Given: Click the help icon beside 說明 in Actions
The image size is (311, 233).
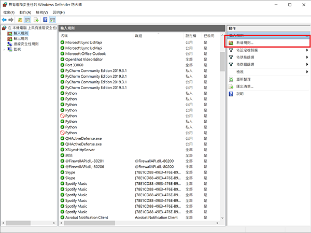Looking at the screenshot, I should click(x=231, y=94).
